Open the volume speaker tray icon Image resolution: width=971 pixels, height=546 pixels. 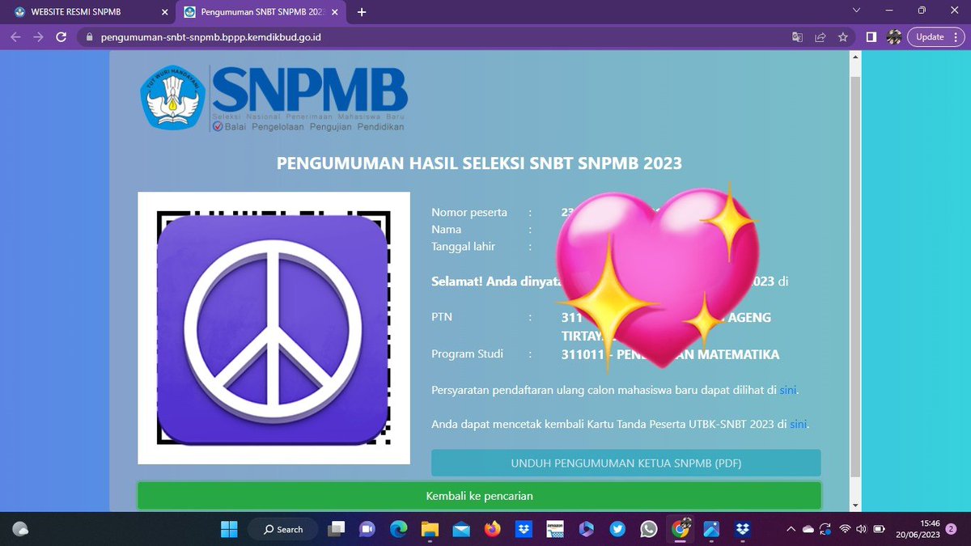click(x=861, y=529)
